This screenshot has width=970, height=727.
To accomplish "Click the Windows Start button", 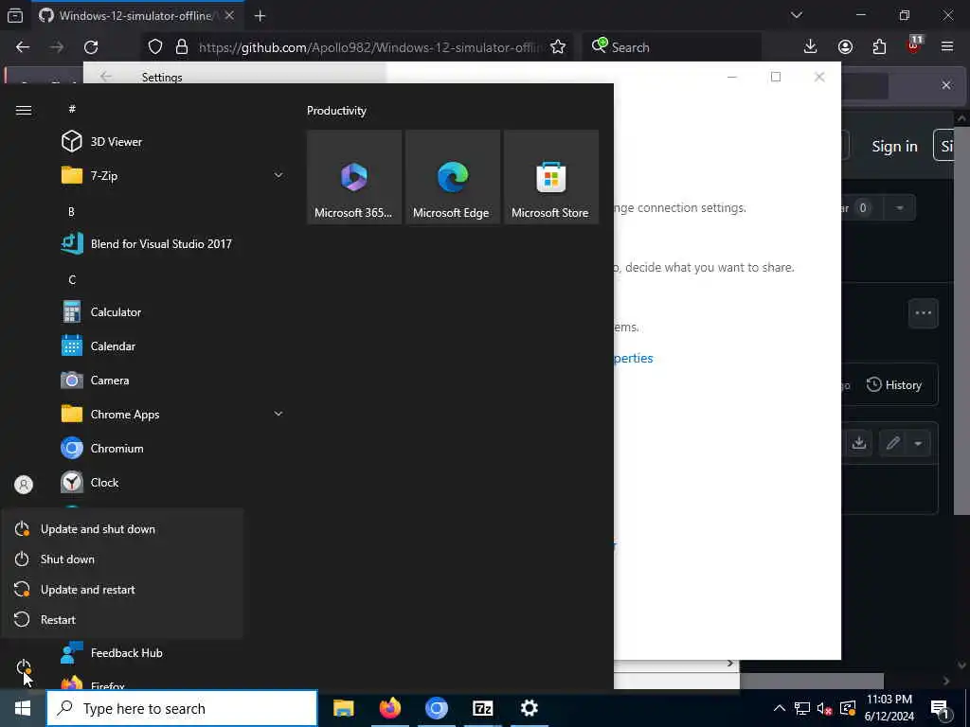I will pos(23,708).
